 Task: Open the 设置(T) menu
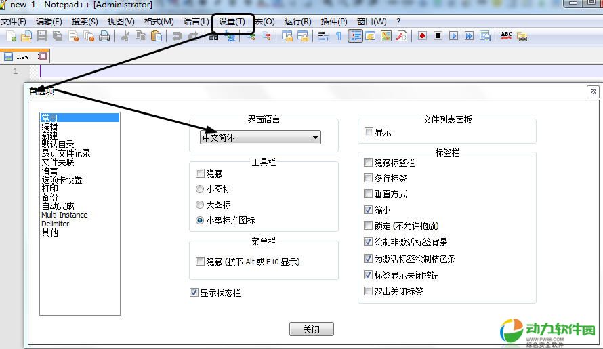[232, 22]
